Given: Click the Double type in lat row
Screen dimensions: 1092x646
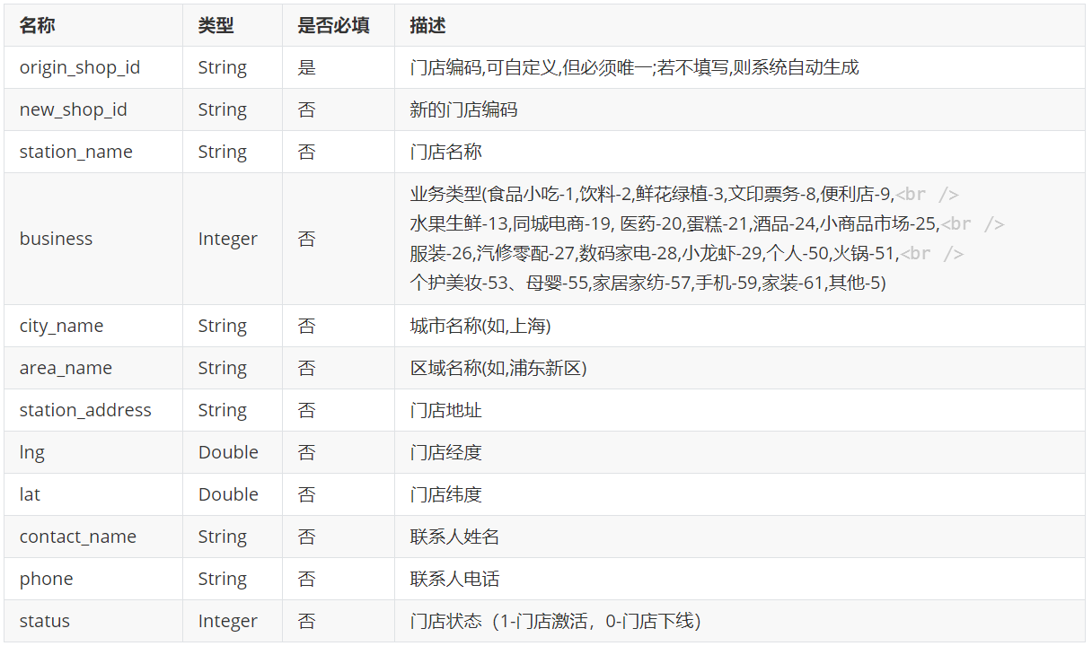Looking at the screenshot, I should tap(228, 494).
